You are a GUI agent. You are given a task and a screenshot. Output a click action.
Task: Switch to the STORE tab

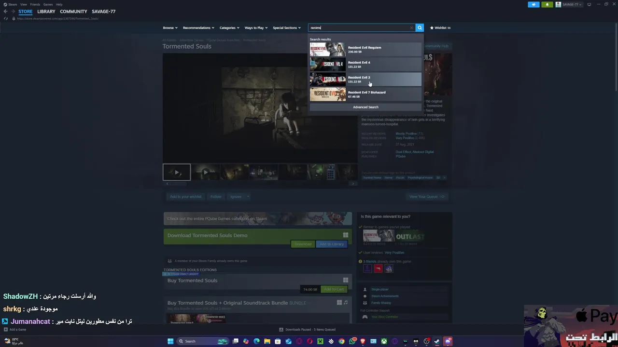coord(25,12)
